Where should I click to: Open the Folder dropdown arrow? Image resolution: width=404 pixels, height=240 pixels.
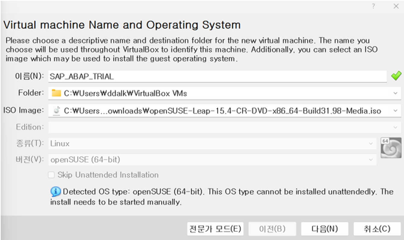tap(395, 93)
